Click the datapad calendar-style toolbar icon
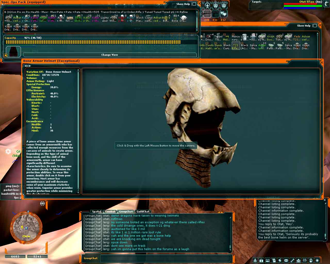The height and width of the screenshot is (264, 330). 267,260
